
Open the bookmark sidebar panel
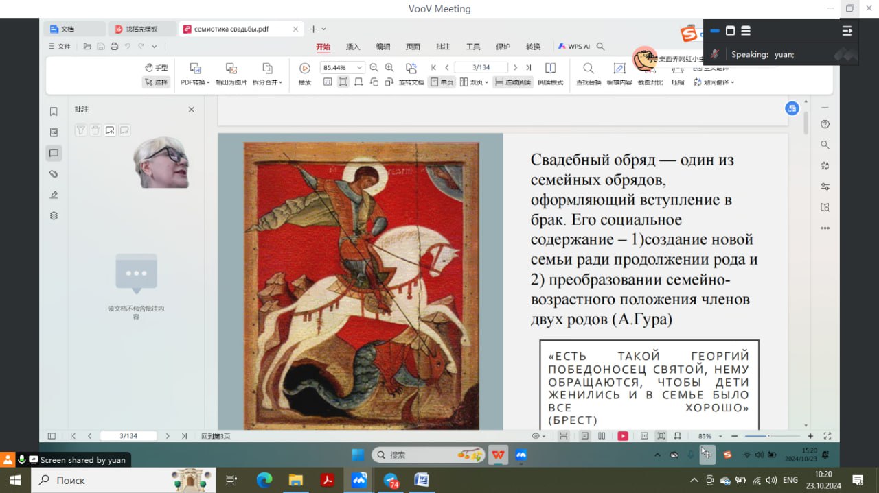pos(54,112)
